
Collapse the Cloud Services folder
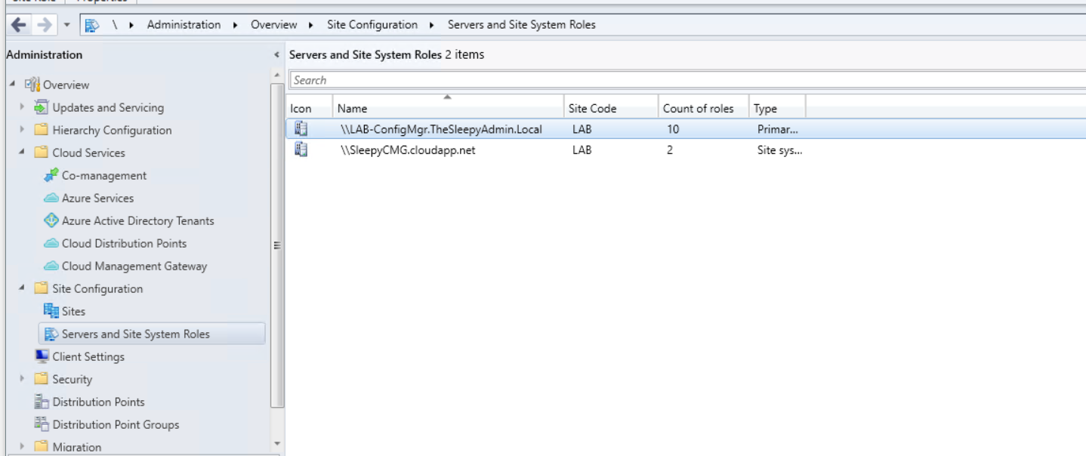tap(23, 153)
